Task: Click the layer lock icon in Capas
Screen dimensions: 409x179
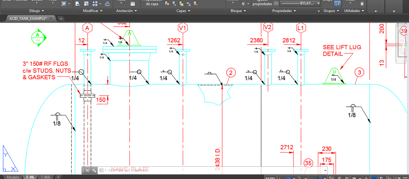Action: [x=189, y=4]
